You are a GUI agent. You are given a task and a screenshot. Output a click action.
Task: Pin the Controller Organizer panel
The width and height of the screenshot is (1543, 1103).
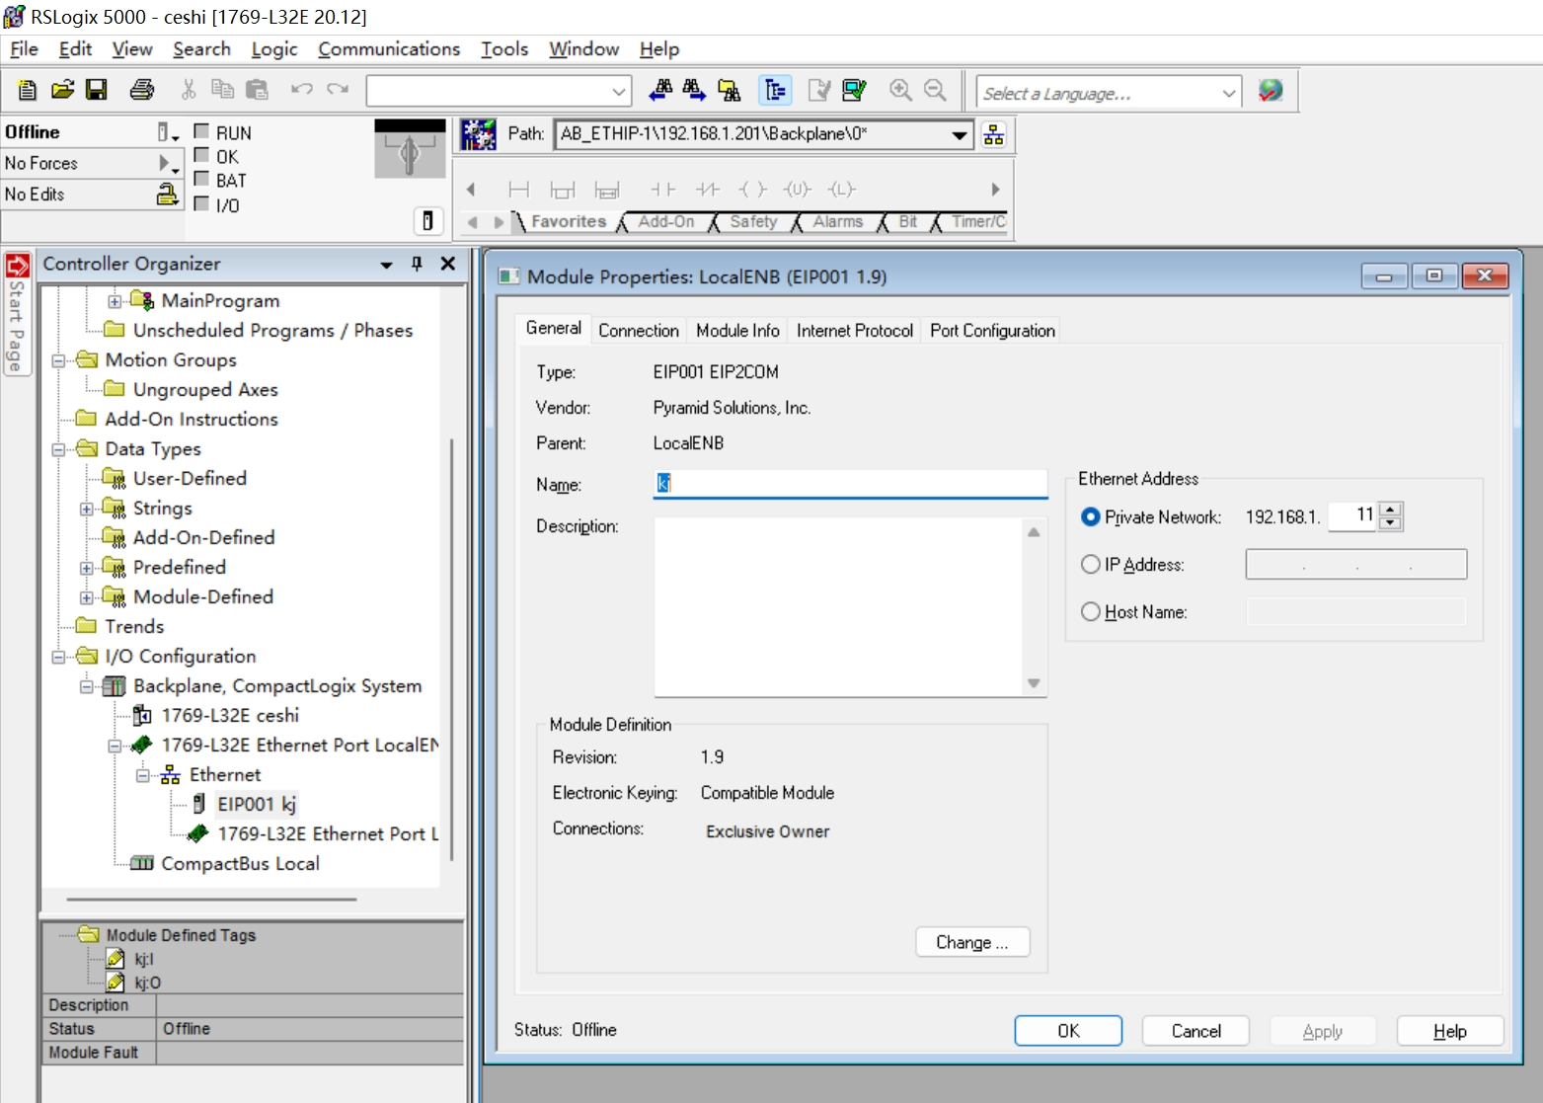pos(417,264)
